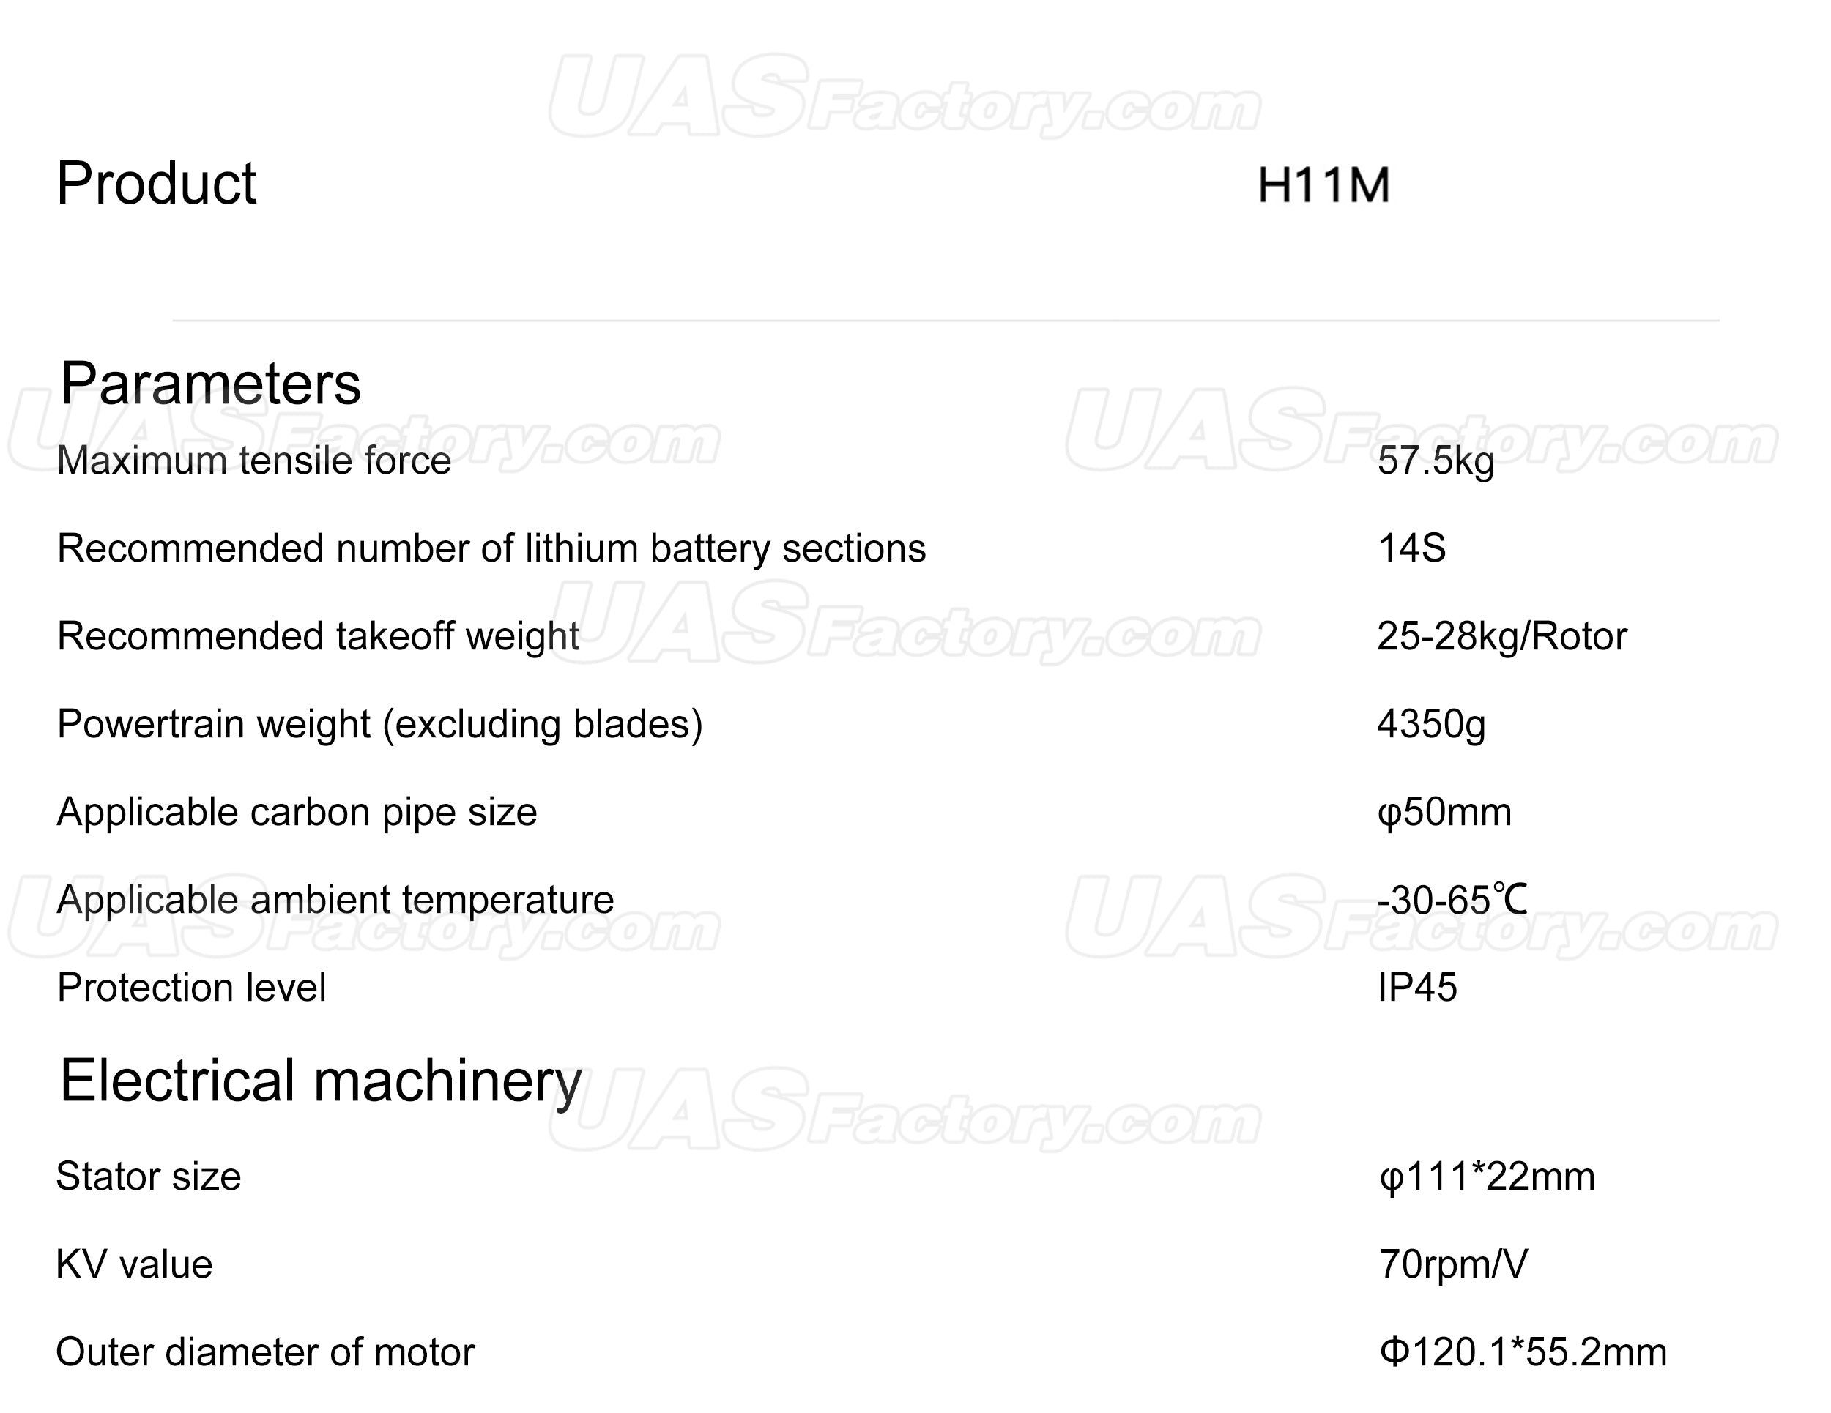Viewport: 1831px width, 1413px height.
Task: Select the H11M product name
Action: point(1323,185)
